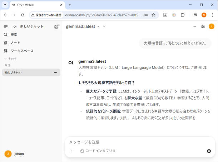Select the 新しいチャット conversation in the list
The image size is (218, 162).
point(25,72)
